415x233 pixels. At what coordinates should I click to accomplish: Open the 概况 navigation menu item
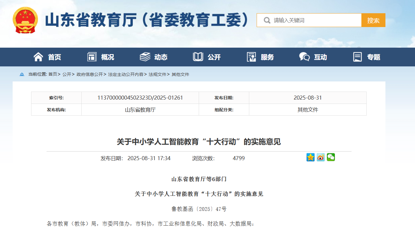(108, 57)
